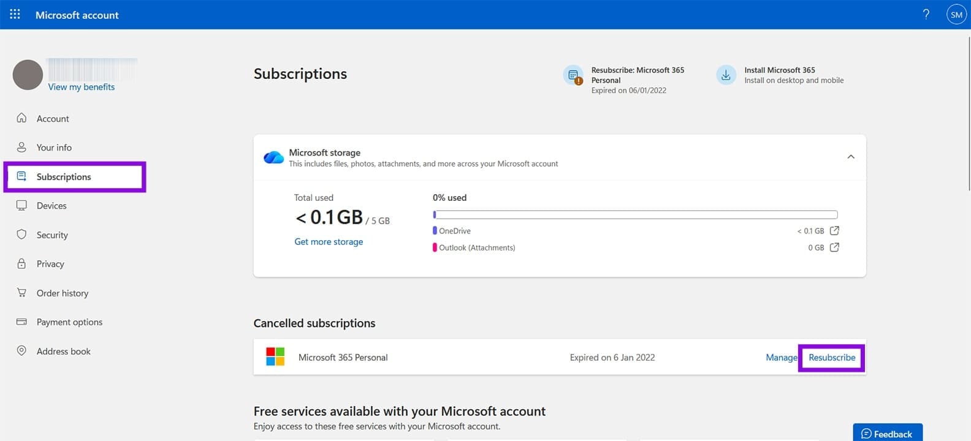Click the Privacy lock icon
The height and width of the screenshot is (441, 971).
(x=21, y=263)
